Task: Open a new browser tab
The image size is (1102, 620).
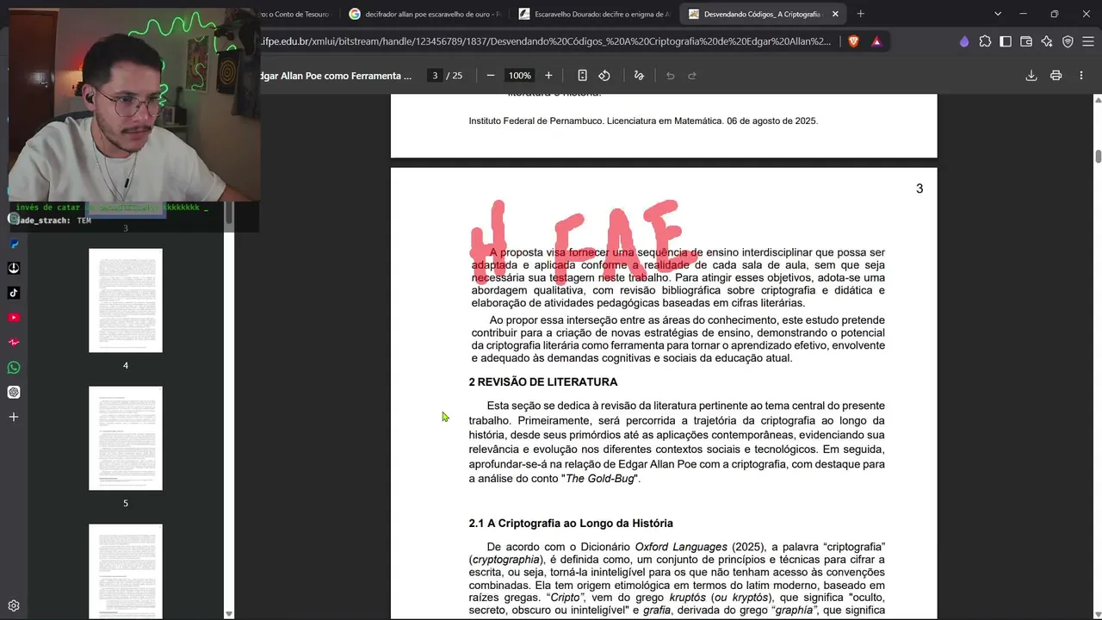Action: tap(860, 14)
